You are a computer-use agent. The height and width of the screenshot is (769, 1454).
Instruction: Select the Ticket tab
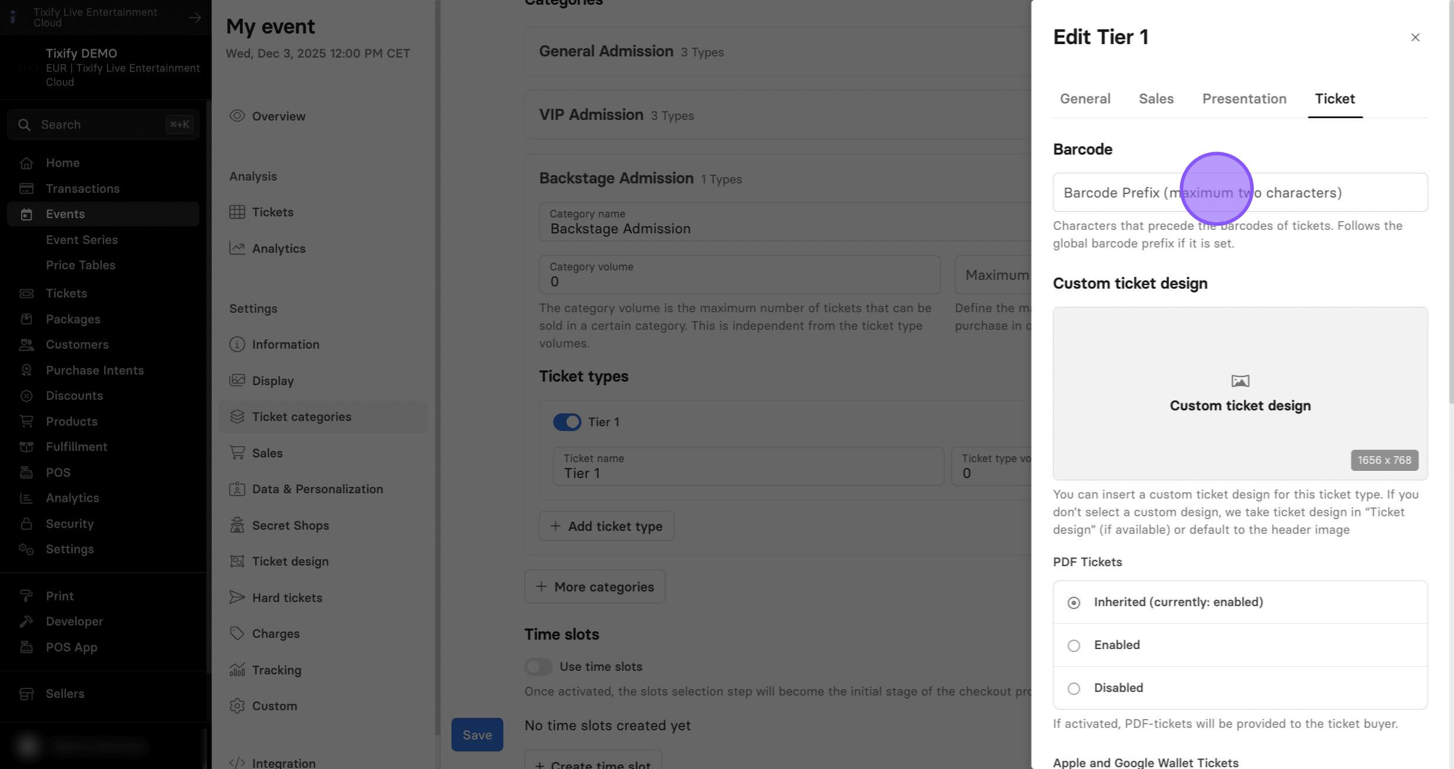point(1335,99)
